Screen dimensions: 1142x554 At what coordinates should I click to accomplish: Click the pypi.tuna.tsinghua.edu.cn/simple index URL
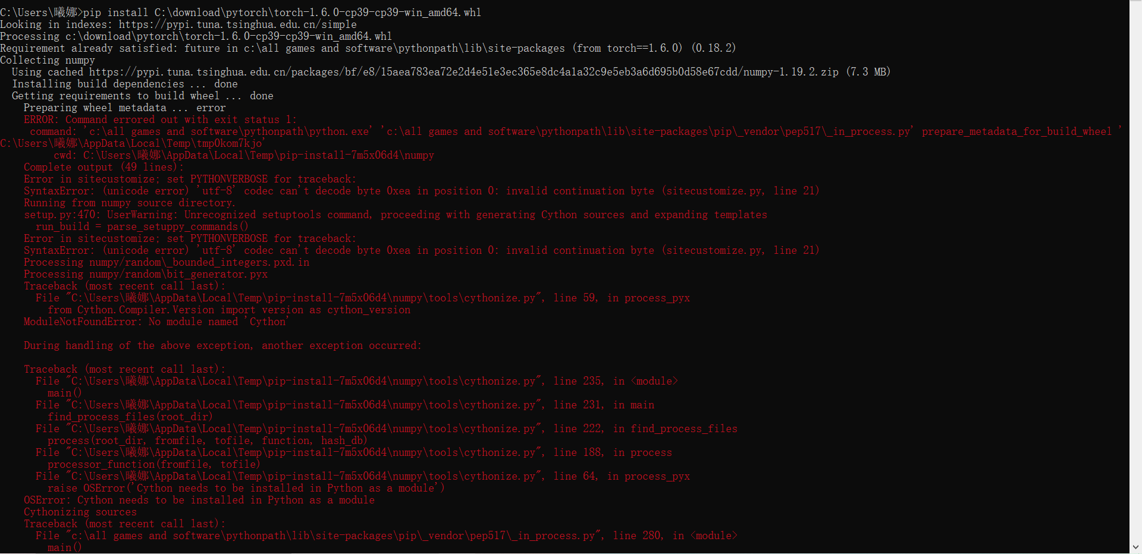(x=238, y=24)
